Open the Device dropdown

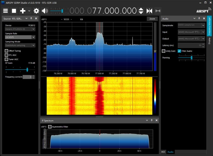[x=20, y=29]
